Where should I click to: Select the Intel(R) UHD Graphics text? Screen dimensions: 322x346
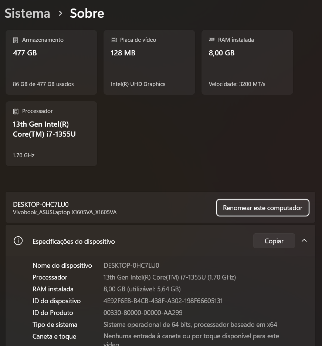138,84
